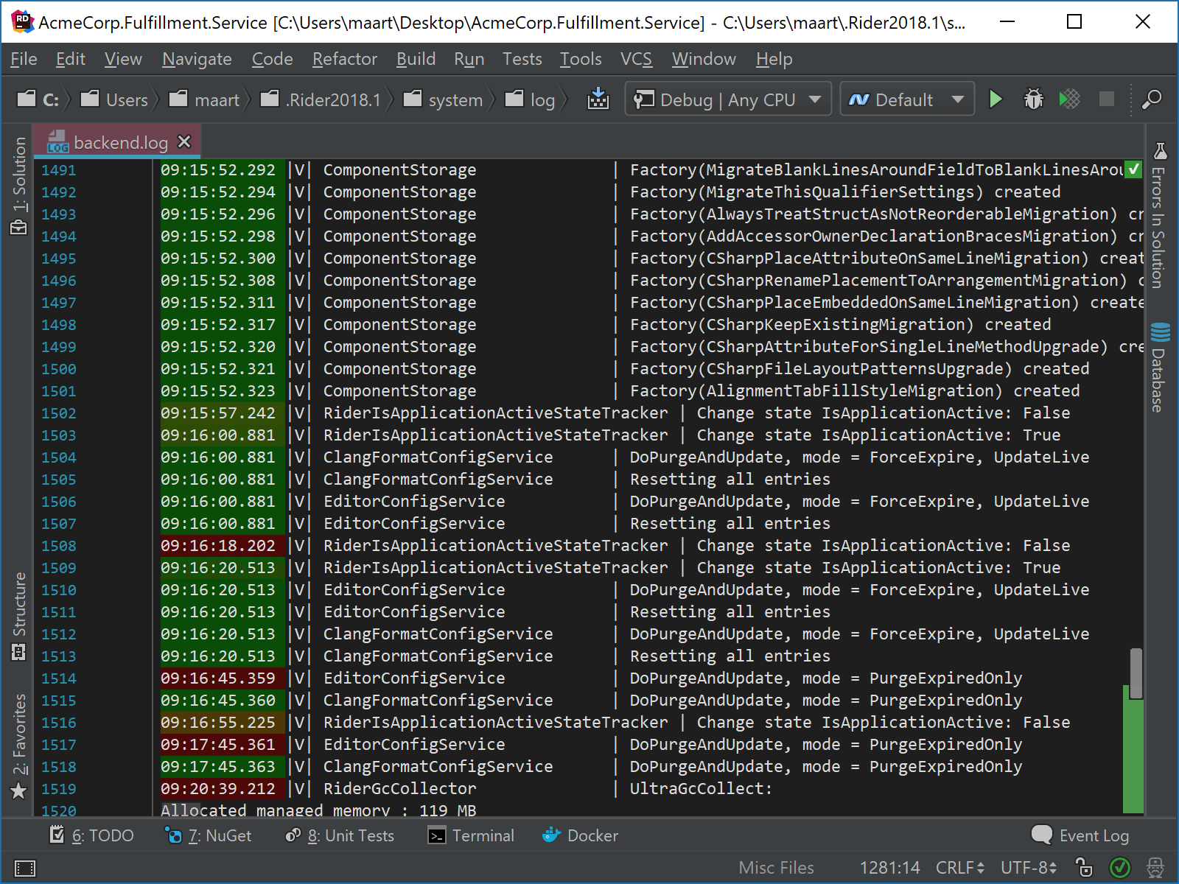Click the inspections status green checkmark icon
Image resolution: width=1179 pixels, height=884 pixels.
pyautogui.click(x=1122, y=868)
